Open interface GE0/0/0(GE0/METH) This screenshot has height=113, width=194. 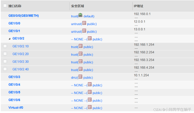point(23,16)
